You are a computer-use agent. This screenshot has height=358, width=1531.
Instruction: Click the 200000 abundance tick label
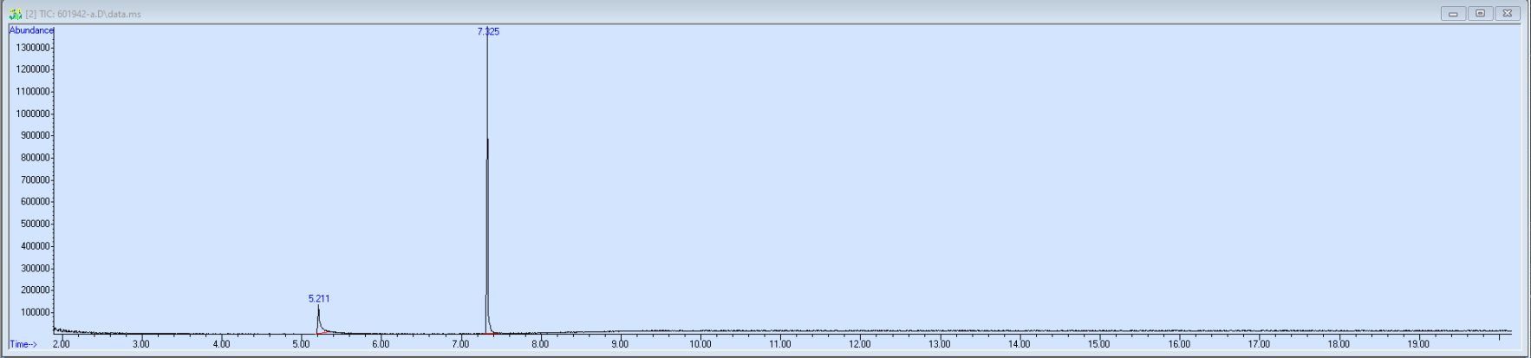36,290
